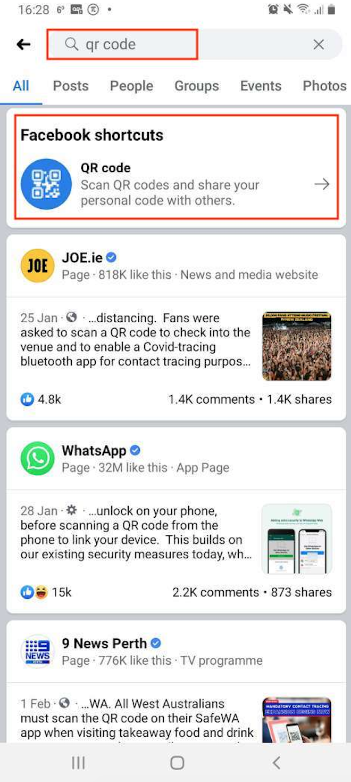The width and height of the screenshot is (351, 782).
Task: Open 1.4K comments on JOE.ie post
Action: (212, 399)
